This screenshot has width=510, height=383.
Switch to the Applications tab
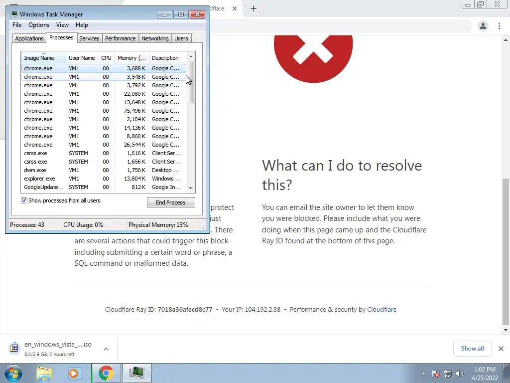pos(29,38)
